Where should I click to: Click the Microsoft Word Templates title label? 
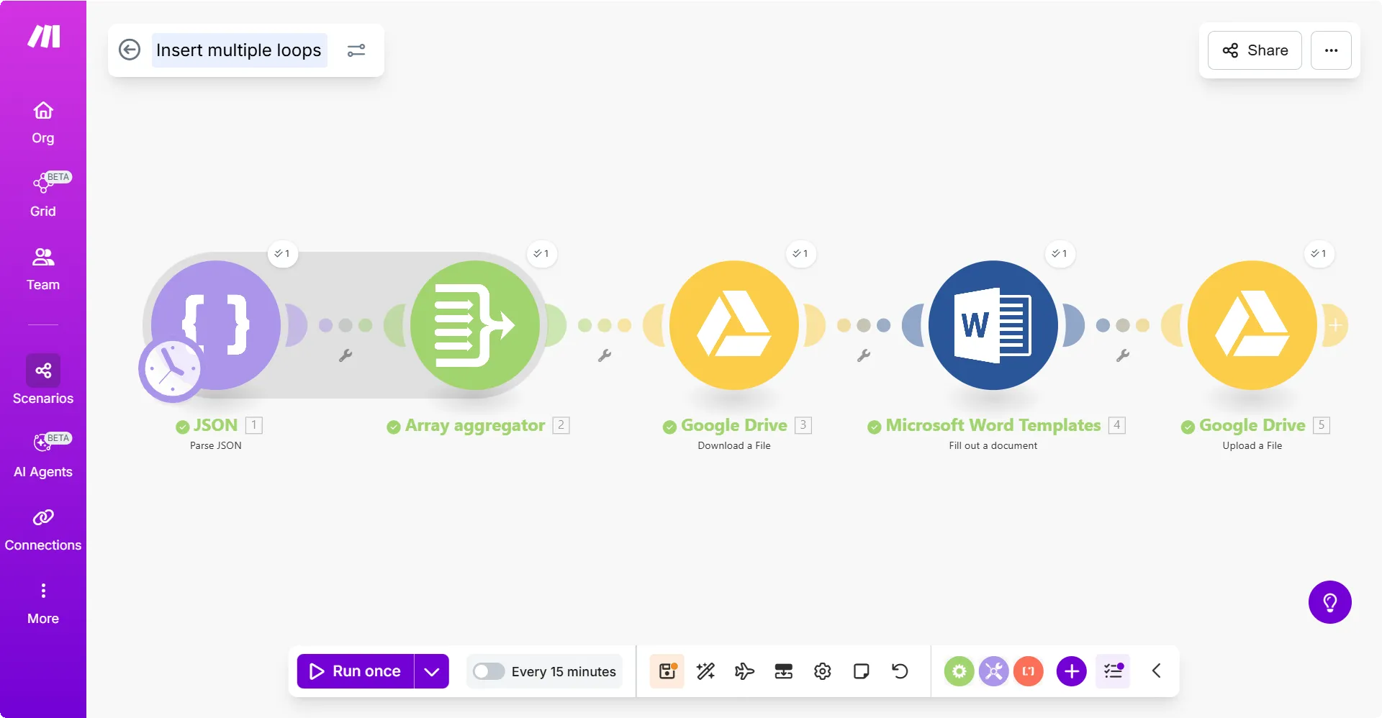(x=993, y=425)
